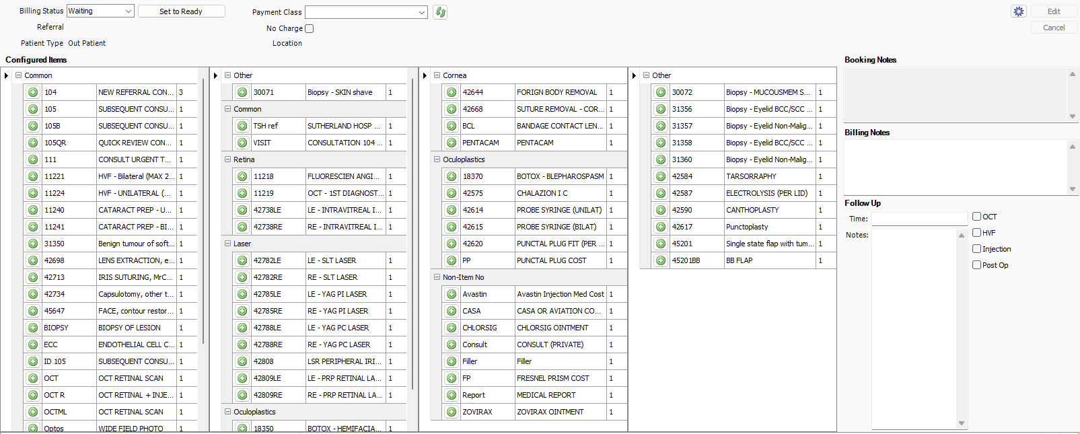Tick the Injection follow-up checkbox
This screenshot has height=434, width=1080.
pyautogui.click(x=976, y=249)
